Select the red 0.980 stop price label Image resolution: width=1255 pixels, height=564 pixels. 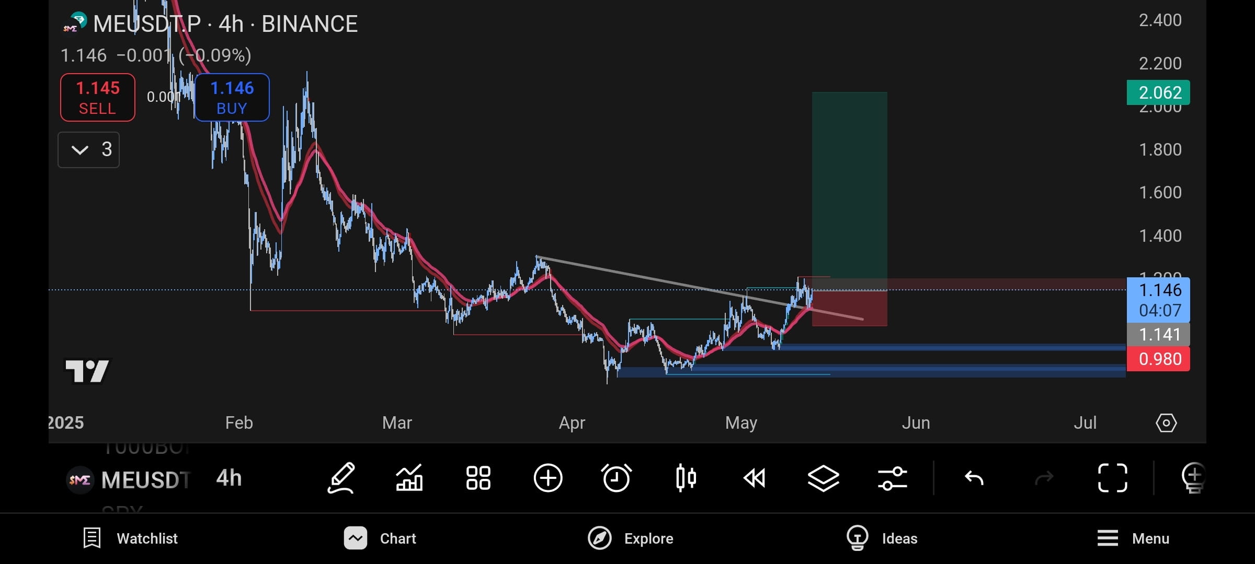tap(1158, 359)
